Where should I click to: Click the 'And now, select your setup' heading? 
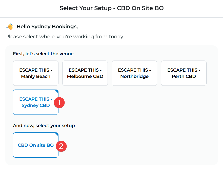click(x=44, y=126)
